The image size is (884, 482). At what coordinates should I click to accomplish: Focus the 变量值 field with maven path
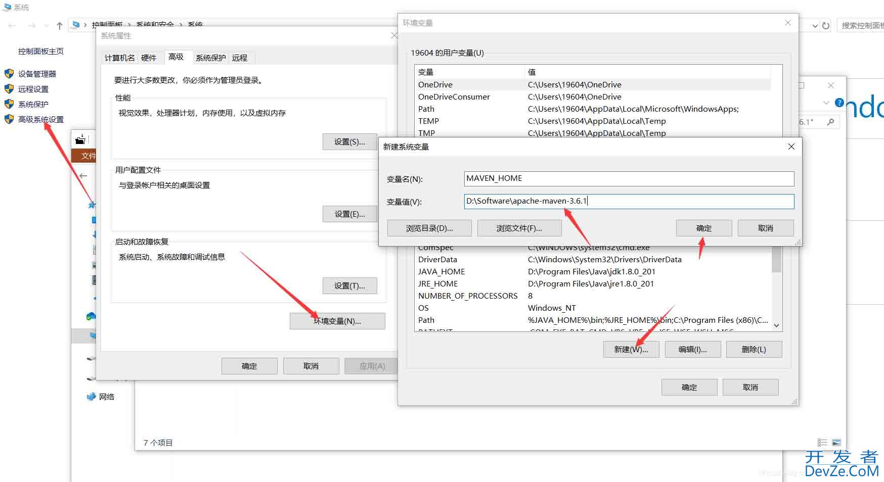click(629, 202)
